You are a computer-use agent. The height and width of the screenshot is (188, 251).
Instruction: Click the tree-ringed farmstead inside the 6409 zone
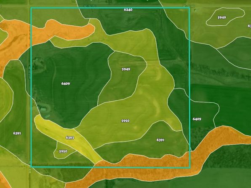click(x=39, y=65)
